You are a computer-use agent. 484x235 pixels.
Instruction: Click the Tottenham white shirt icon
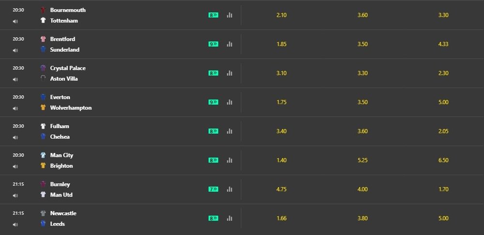(43, 21)
